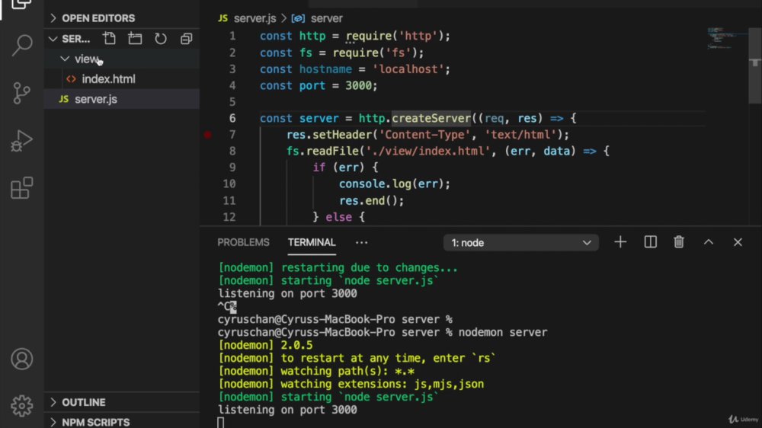
Task: Open the Manage gear menu
Action: tap(22, 406)
